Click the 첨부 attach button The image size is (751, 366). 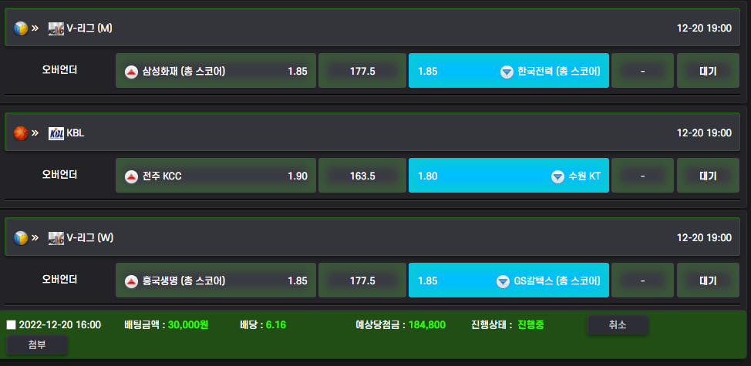(37, 344)
